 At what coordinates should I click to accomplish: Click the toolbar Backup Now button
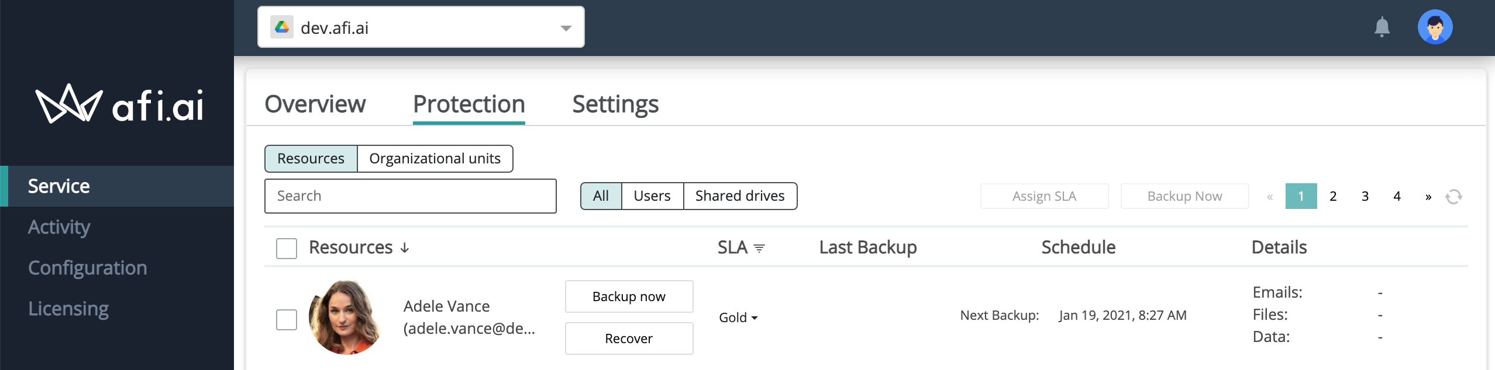coord(1184,196)
